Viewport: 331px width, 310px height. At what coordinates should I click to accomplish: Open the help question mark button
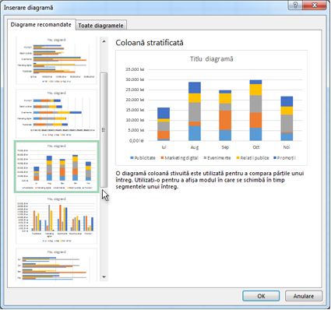(x=295, y=5)
